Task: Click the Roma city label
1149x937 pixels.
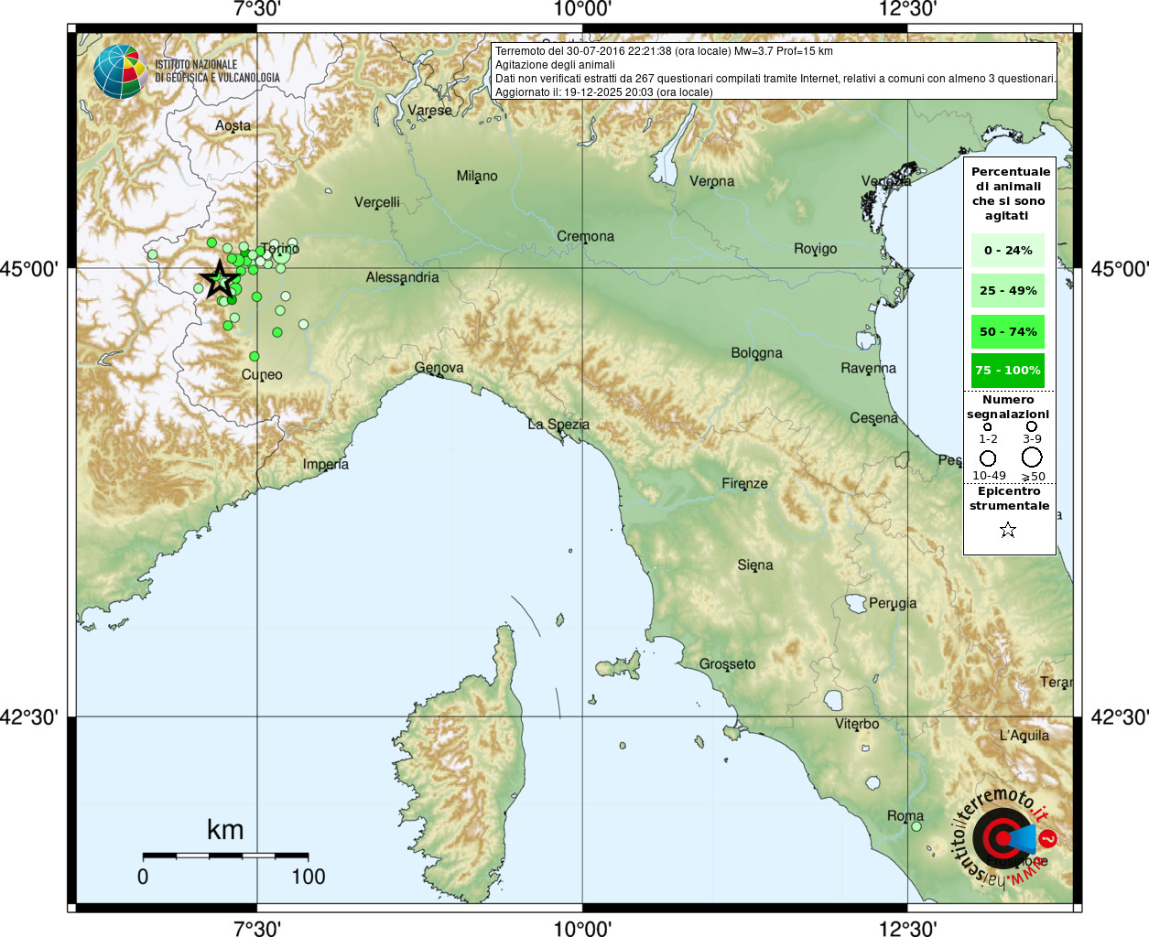Action: [905, 815]
